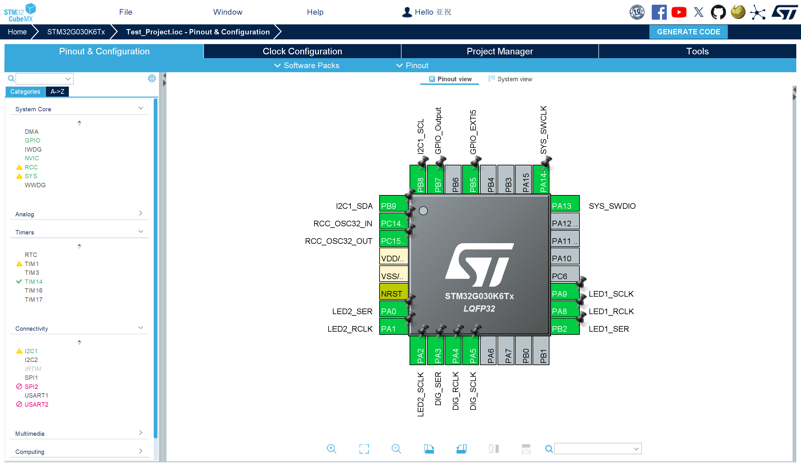
Task: Go to Home breadcrumb
Action: click(17, 32)
